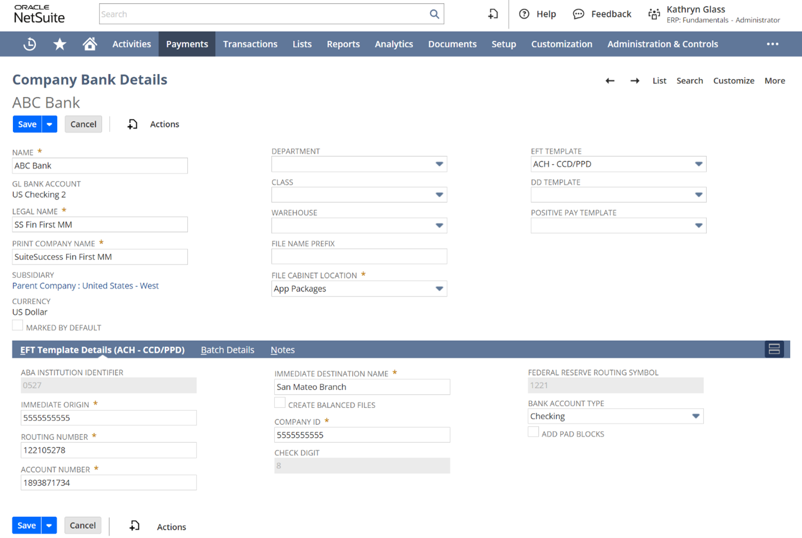Click the magnifier in the global search bar
This screenshot has width=802, height=538.
click(434, 13)
